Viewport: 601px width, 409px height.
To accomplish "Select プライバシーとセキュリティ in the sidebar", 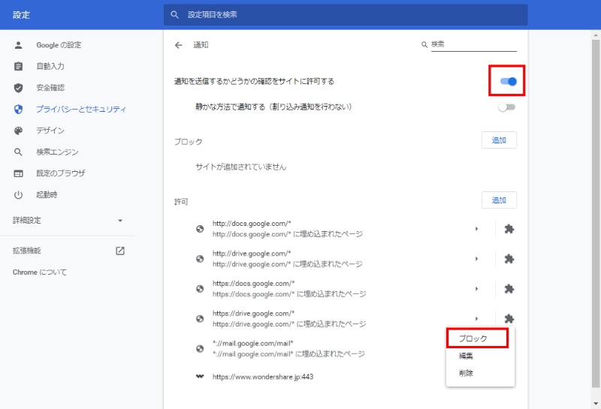I will point(81,109).
